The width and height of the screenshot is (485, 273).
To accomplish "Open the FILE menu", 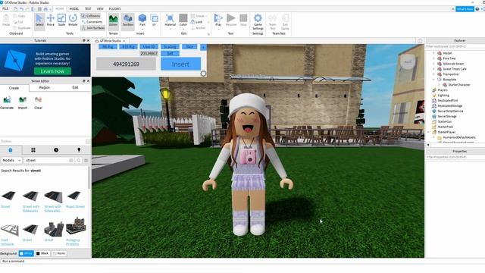I will [x=5, y=9].
